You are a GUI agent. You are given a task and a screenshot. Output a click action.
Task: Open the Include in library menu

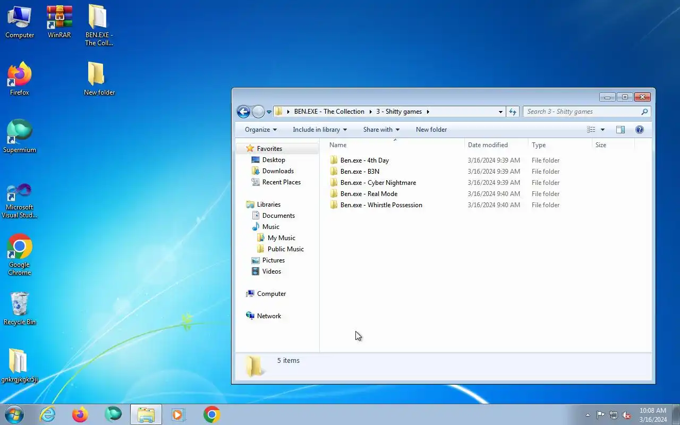pos(320,130)
